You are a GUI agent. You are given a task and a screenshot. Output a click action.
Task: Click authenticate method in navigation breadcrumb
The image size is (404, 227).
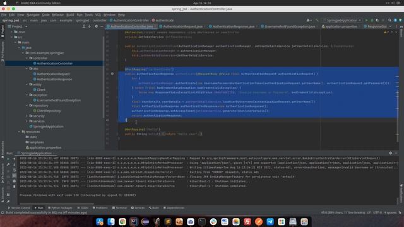pos(163,20)
